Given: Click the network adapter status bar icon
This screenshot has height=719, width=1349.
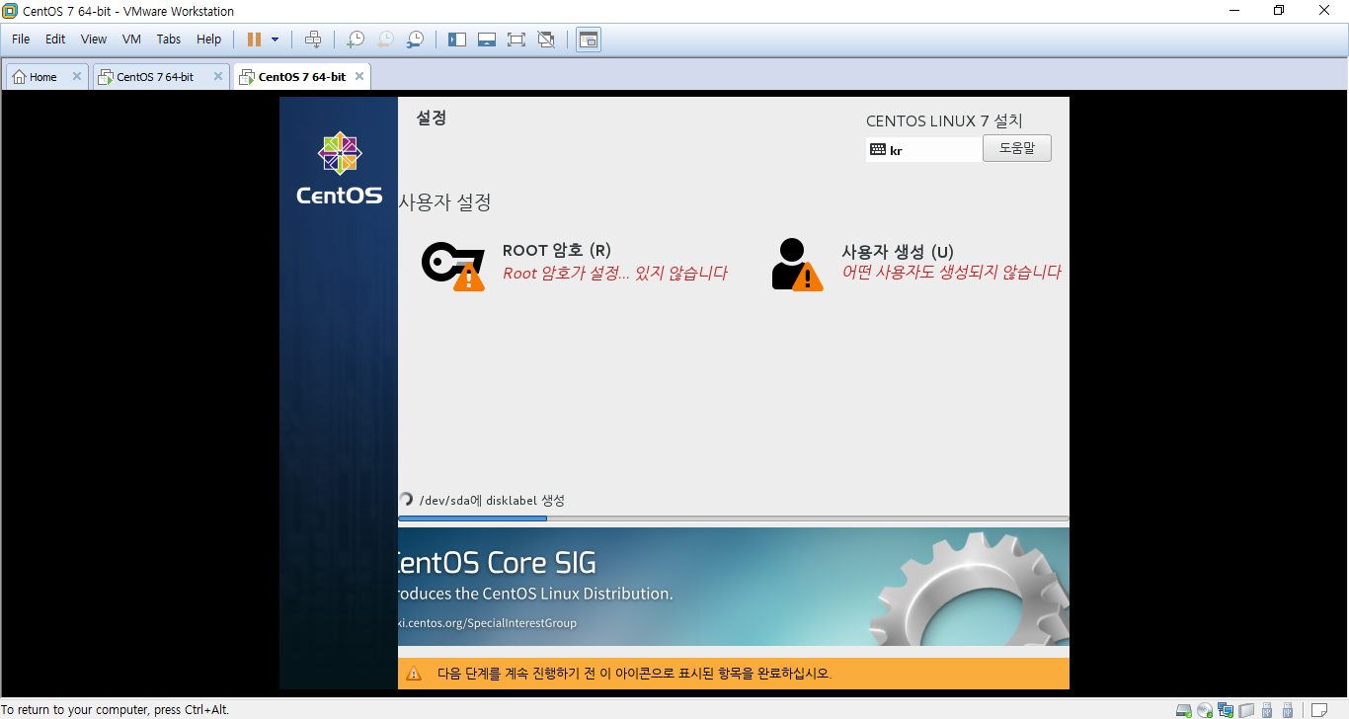Looking at the screenshot, I should point(1226,710).
